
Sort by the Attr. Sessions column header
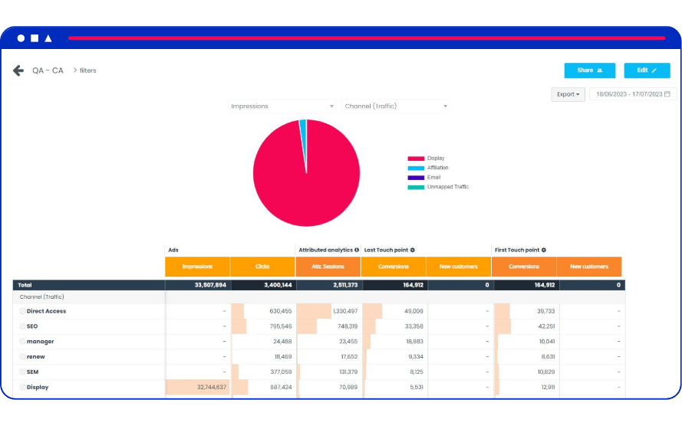[x=328, y=267]
